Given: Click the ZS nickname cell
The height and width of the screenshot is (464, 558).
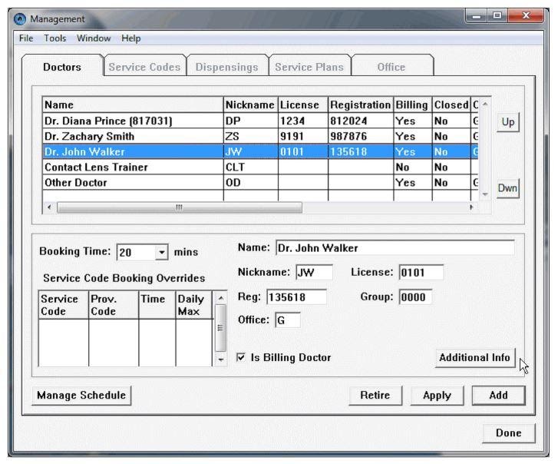Looking at the screenshot, I should click(x=250, y=136).
